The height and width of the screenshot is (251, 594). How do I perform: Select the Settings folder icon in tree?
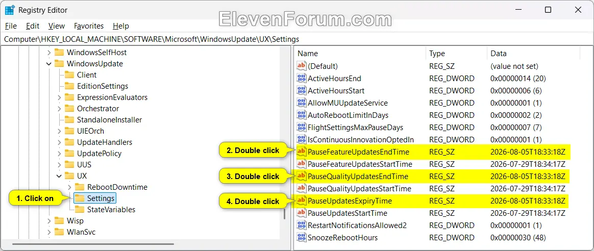tap(80, 198)
